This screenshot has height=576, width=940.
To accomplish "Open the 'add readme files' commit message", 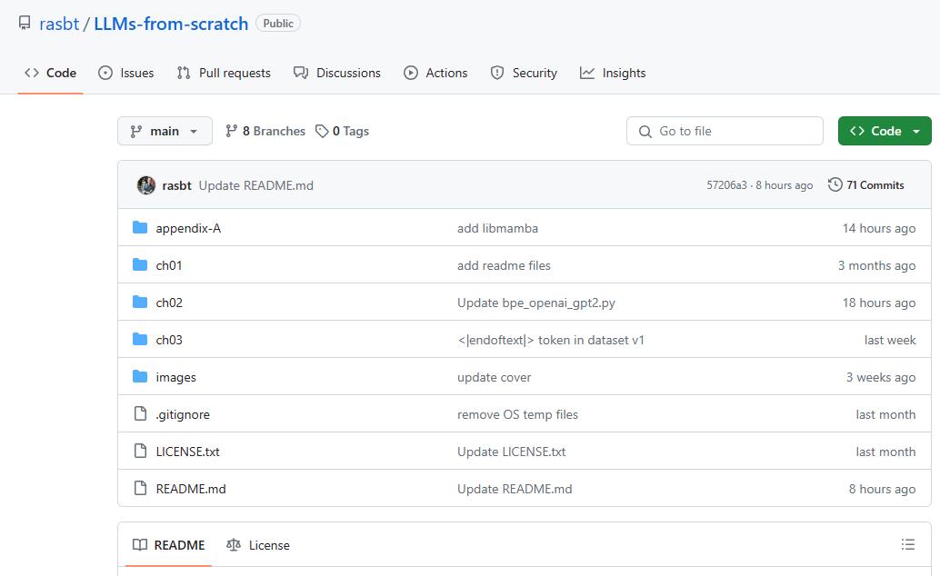I will tap(504, 265).
